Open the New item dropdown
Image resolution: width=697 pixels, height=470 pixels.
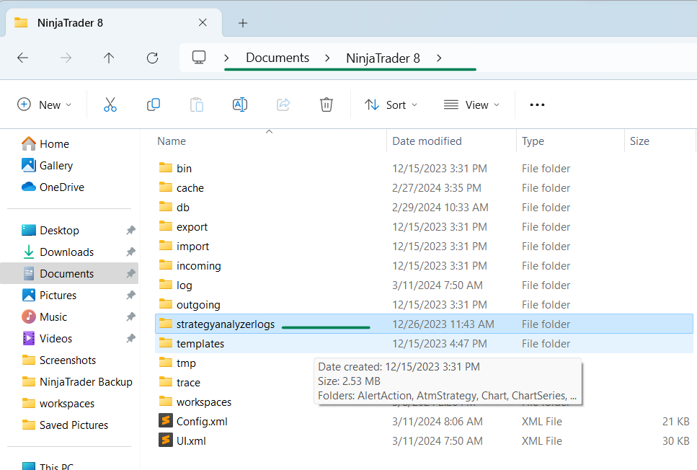pyautogui.click(x=45, y=105)
